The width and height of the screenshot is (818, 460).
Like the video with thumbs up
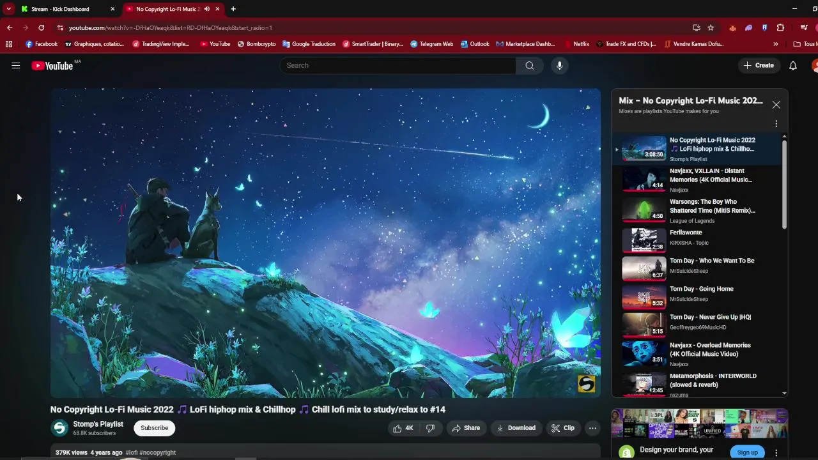pyautogui.click(x=403, y=428)
